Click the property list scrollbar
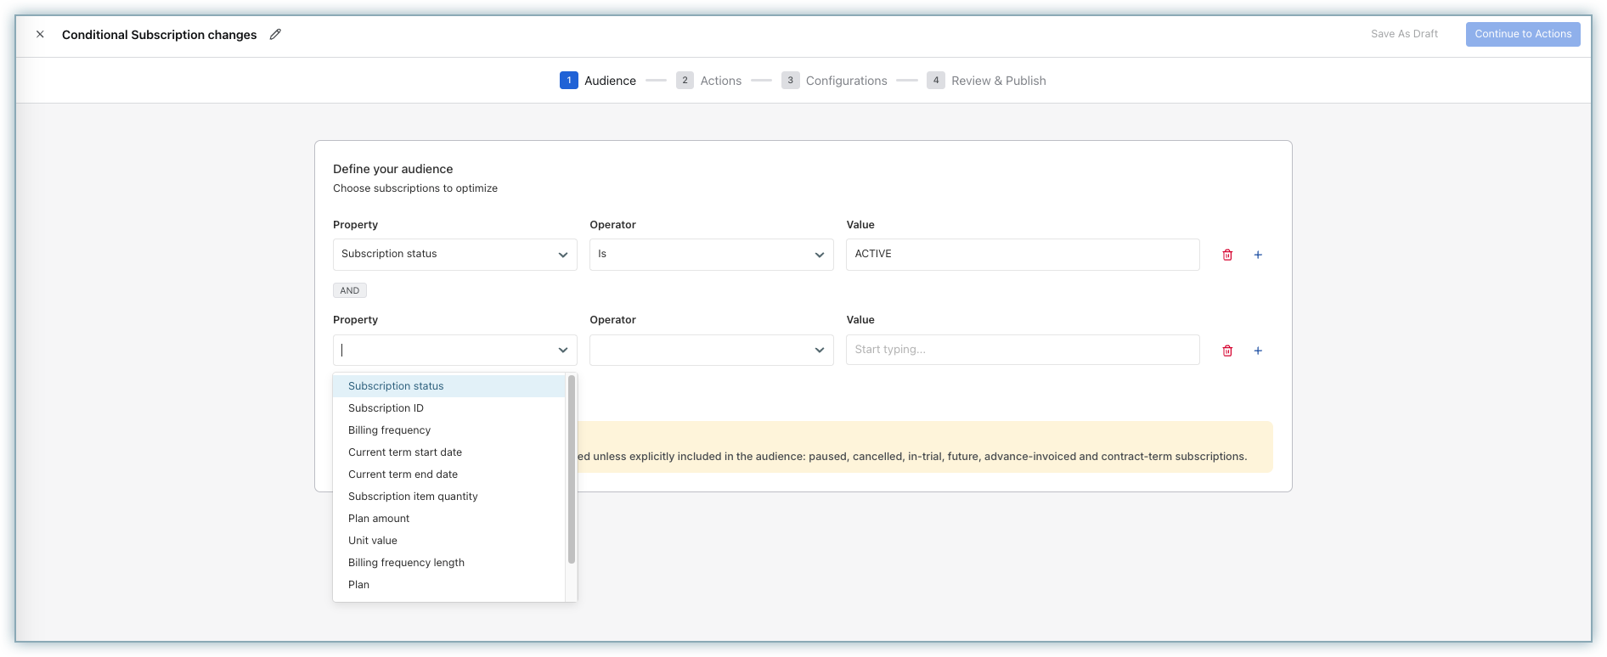The height and width of the screenshot is (657, 1607). coord(572,469)
